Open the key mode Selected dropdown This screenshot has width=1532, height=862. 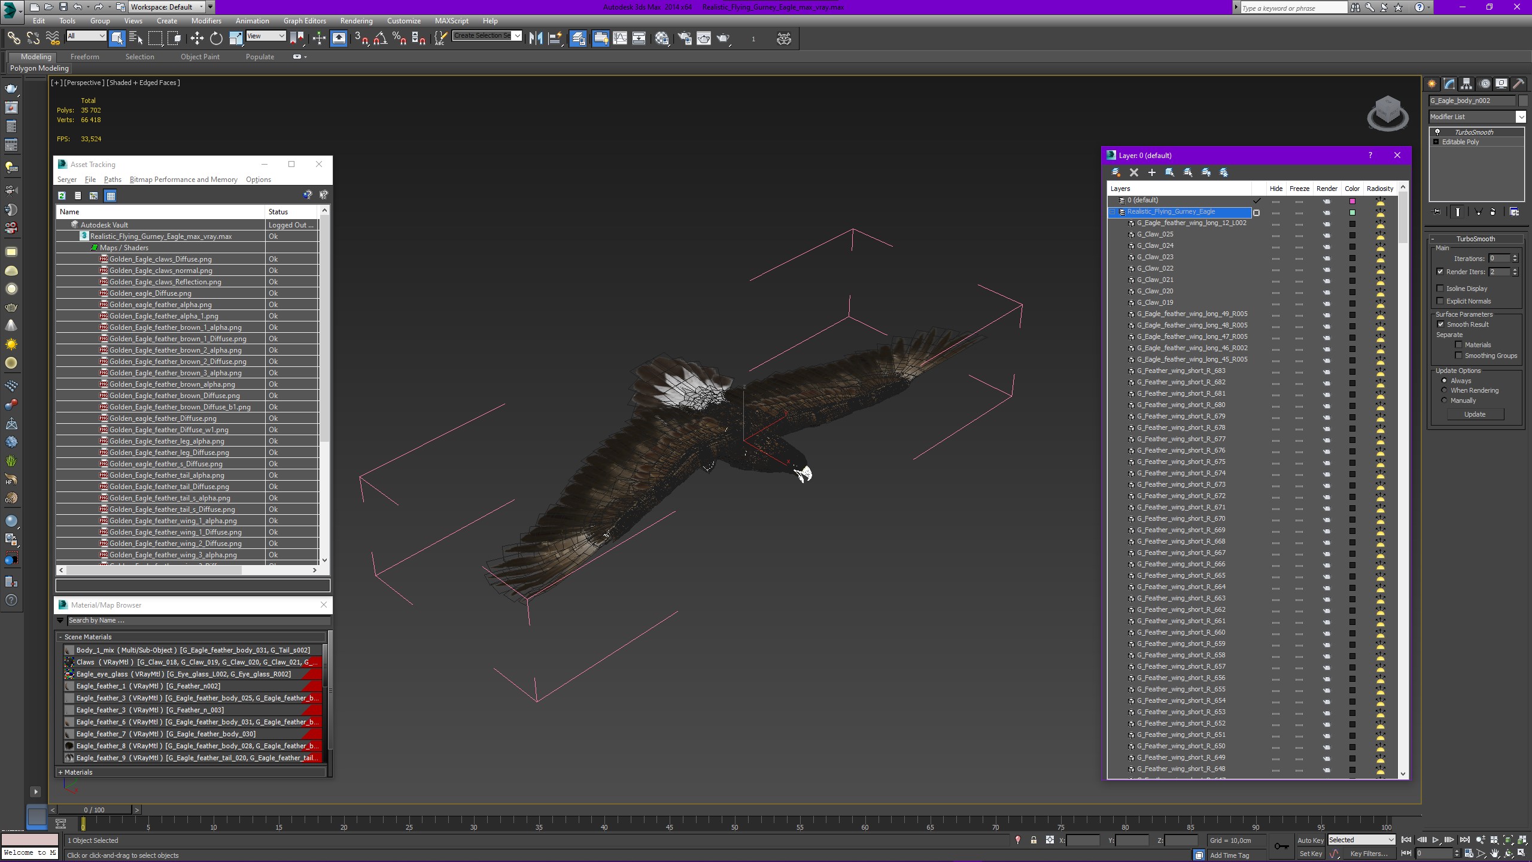click(x=1361, y=840)
